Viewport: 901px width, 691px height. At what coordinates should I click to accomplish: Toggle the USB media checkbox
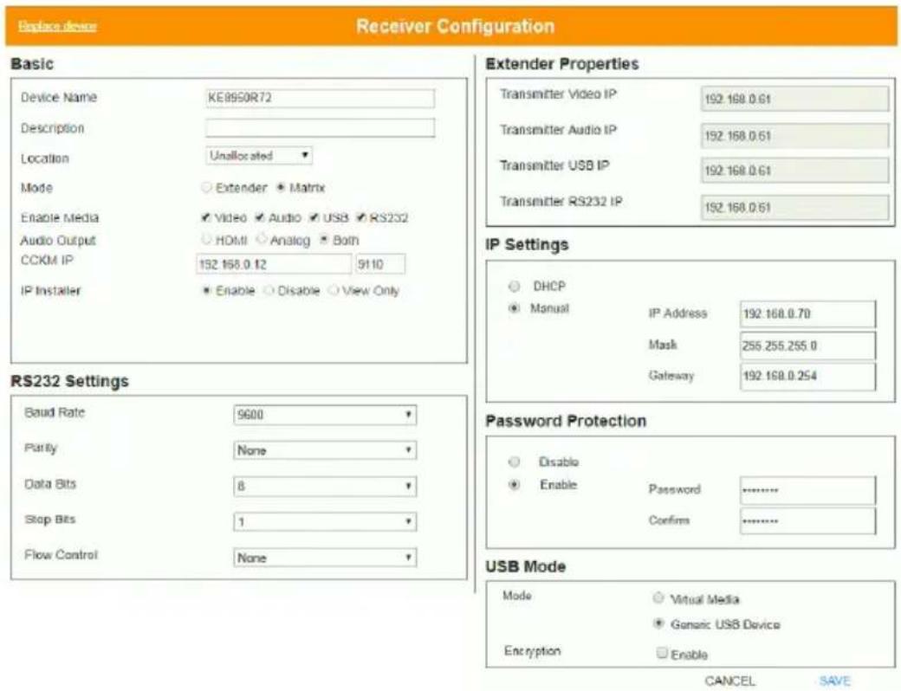314,217
